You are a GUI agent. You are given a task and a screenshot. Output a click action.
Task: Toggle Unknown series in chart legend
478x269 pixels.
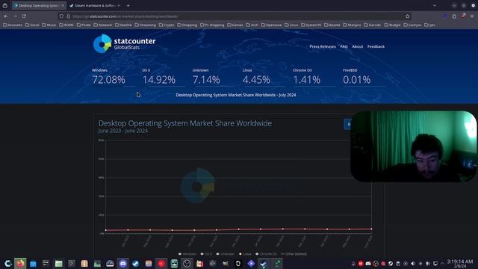(x=225, y=254)
